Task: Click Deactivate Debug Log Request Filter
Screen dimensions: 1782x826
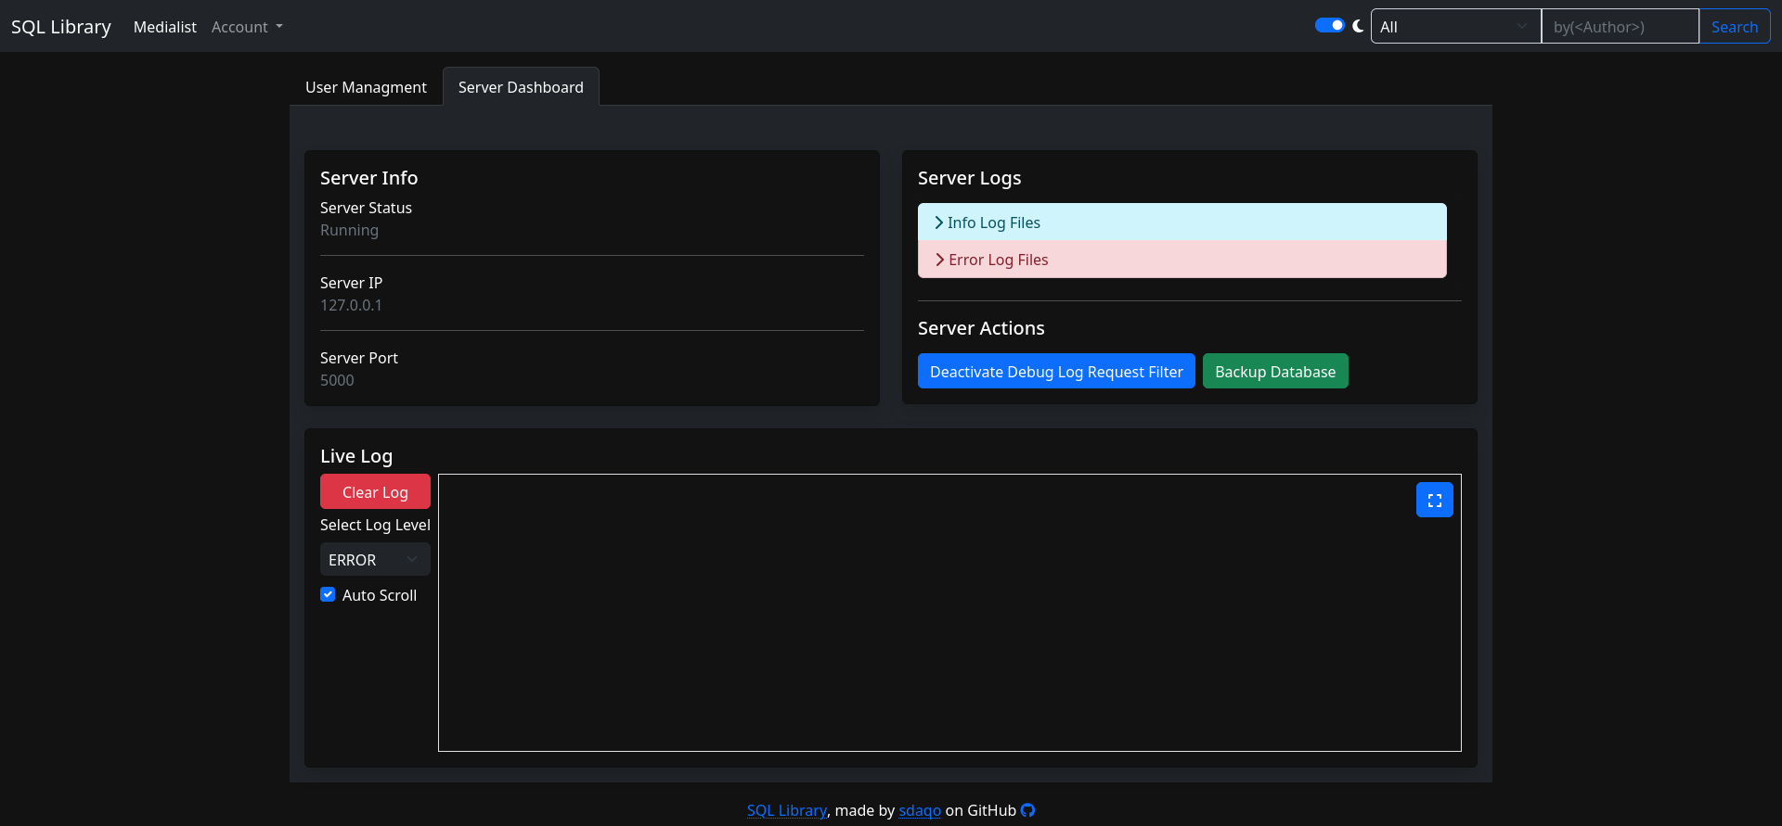Action: [x=1056, y=371]
